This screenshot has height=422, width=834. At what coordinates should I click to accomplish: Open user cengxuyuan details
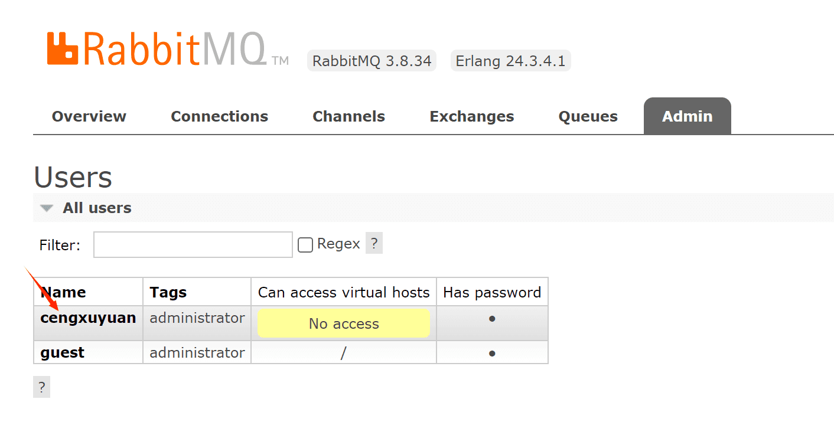click(88, 318)
